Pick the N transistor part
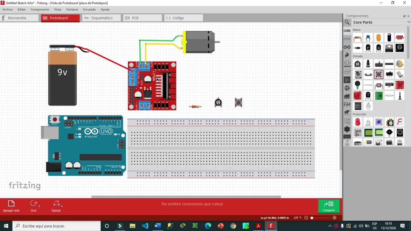 (379, 48)
